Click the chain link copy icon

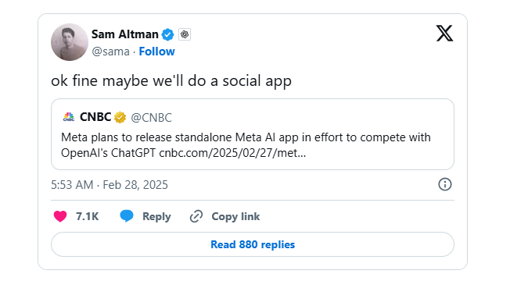click(x=196, y=216)
